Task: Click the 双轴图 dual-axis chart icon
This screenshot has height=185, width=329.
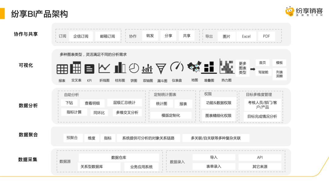Action: (147, 69)
